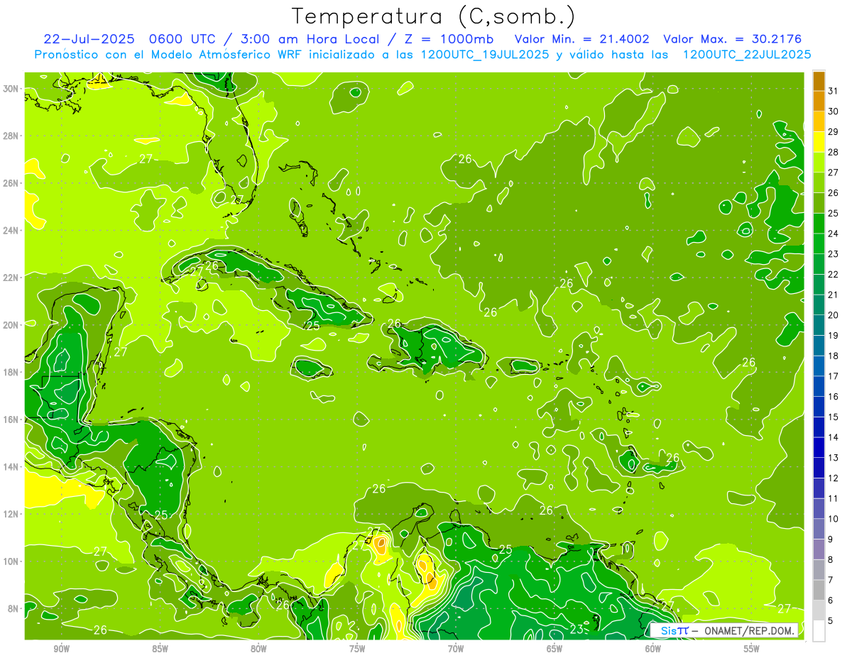Click the 8N latitude axis label
This screenshot has width=852, height=658.
13,609
